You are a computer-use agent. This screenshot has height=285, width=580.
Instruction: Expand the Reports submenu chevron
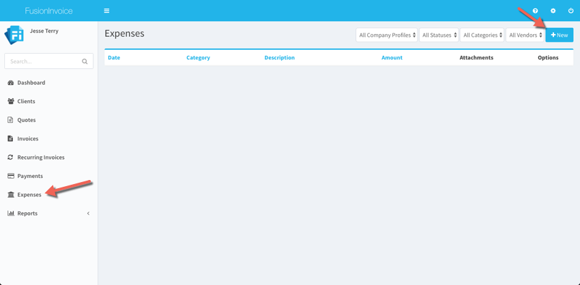88,213
